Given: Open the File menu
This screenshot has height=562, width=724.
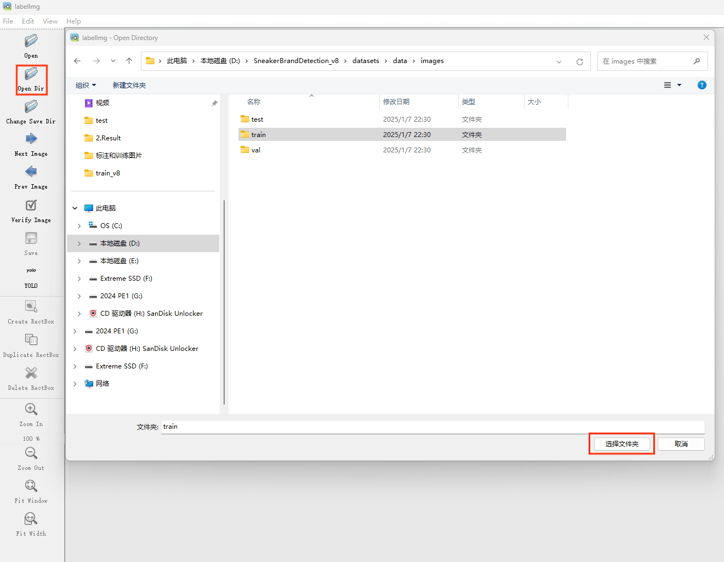Looking at the screenshot, I should click(8, 21).
